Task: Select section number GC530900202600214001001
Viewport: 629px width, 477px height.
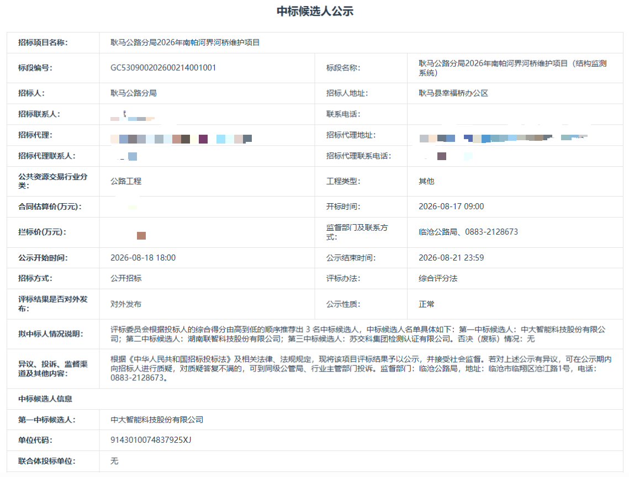Action: point(163,68)
